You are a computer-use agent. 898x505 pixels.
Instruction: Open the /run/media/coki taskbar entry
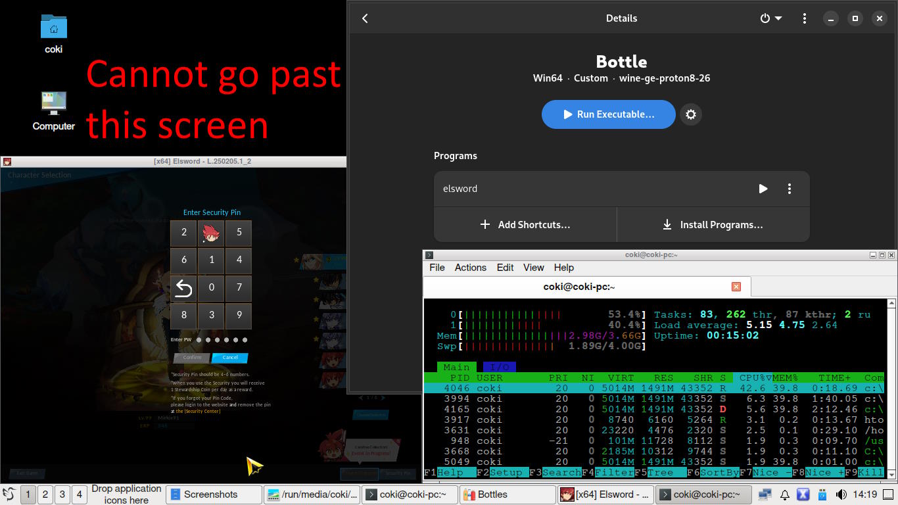312,494
